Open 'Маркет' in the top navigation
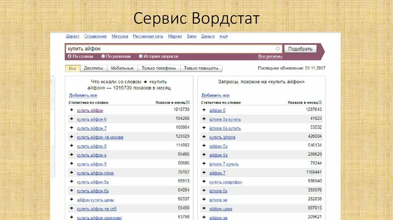 click(175, 36)
